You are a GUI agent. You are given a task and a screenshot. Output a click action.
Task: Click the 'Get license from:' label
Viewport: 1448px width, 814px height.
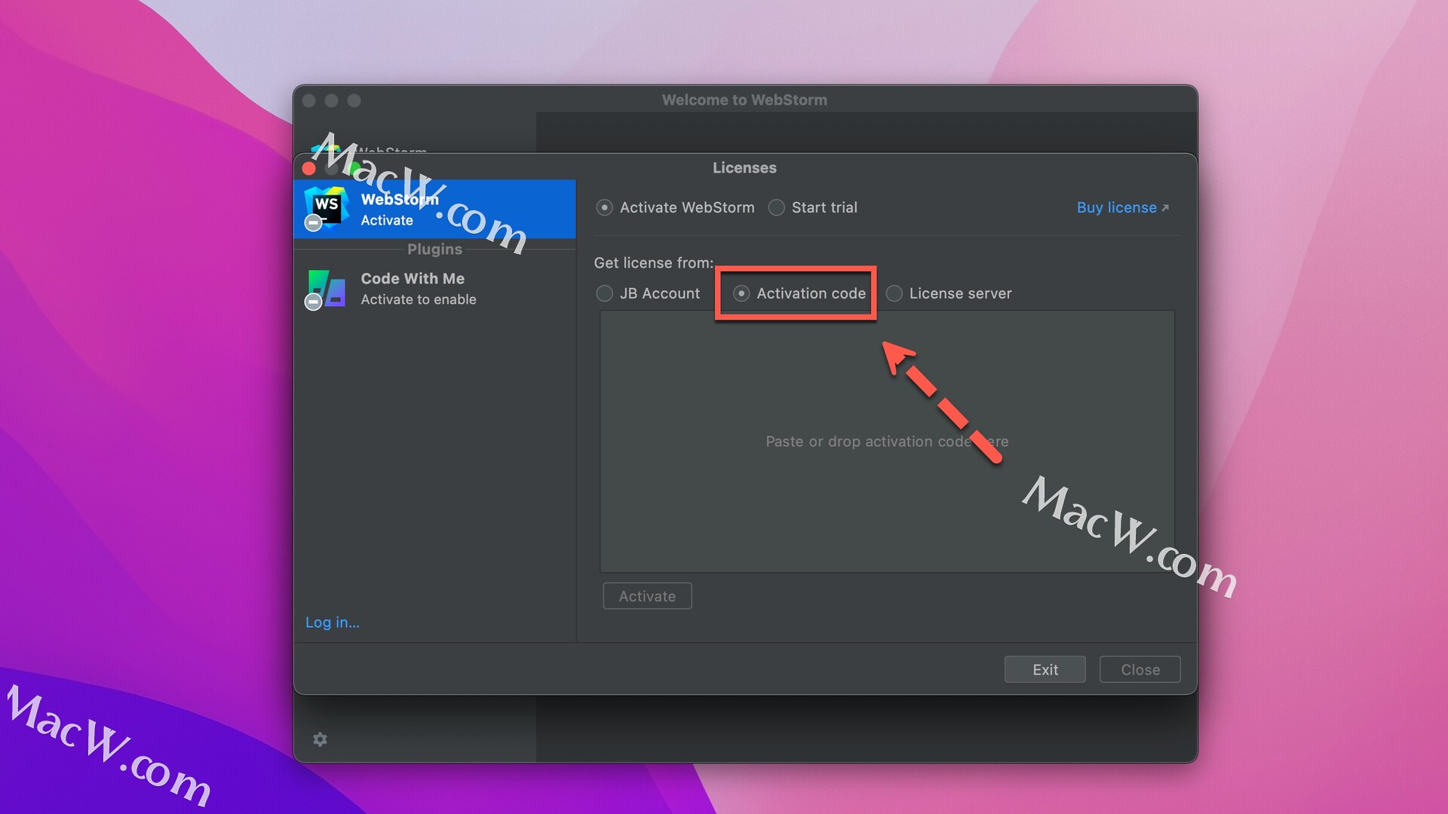(x=653, y=263)
